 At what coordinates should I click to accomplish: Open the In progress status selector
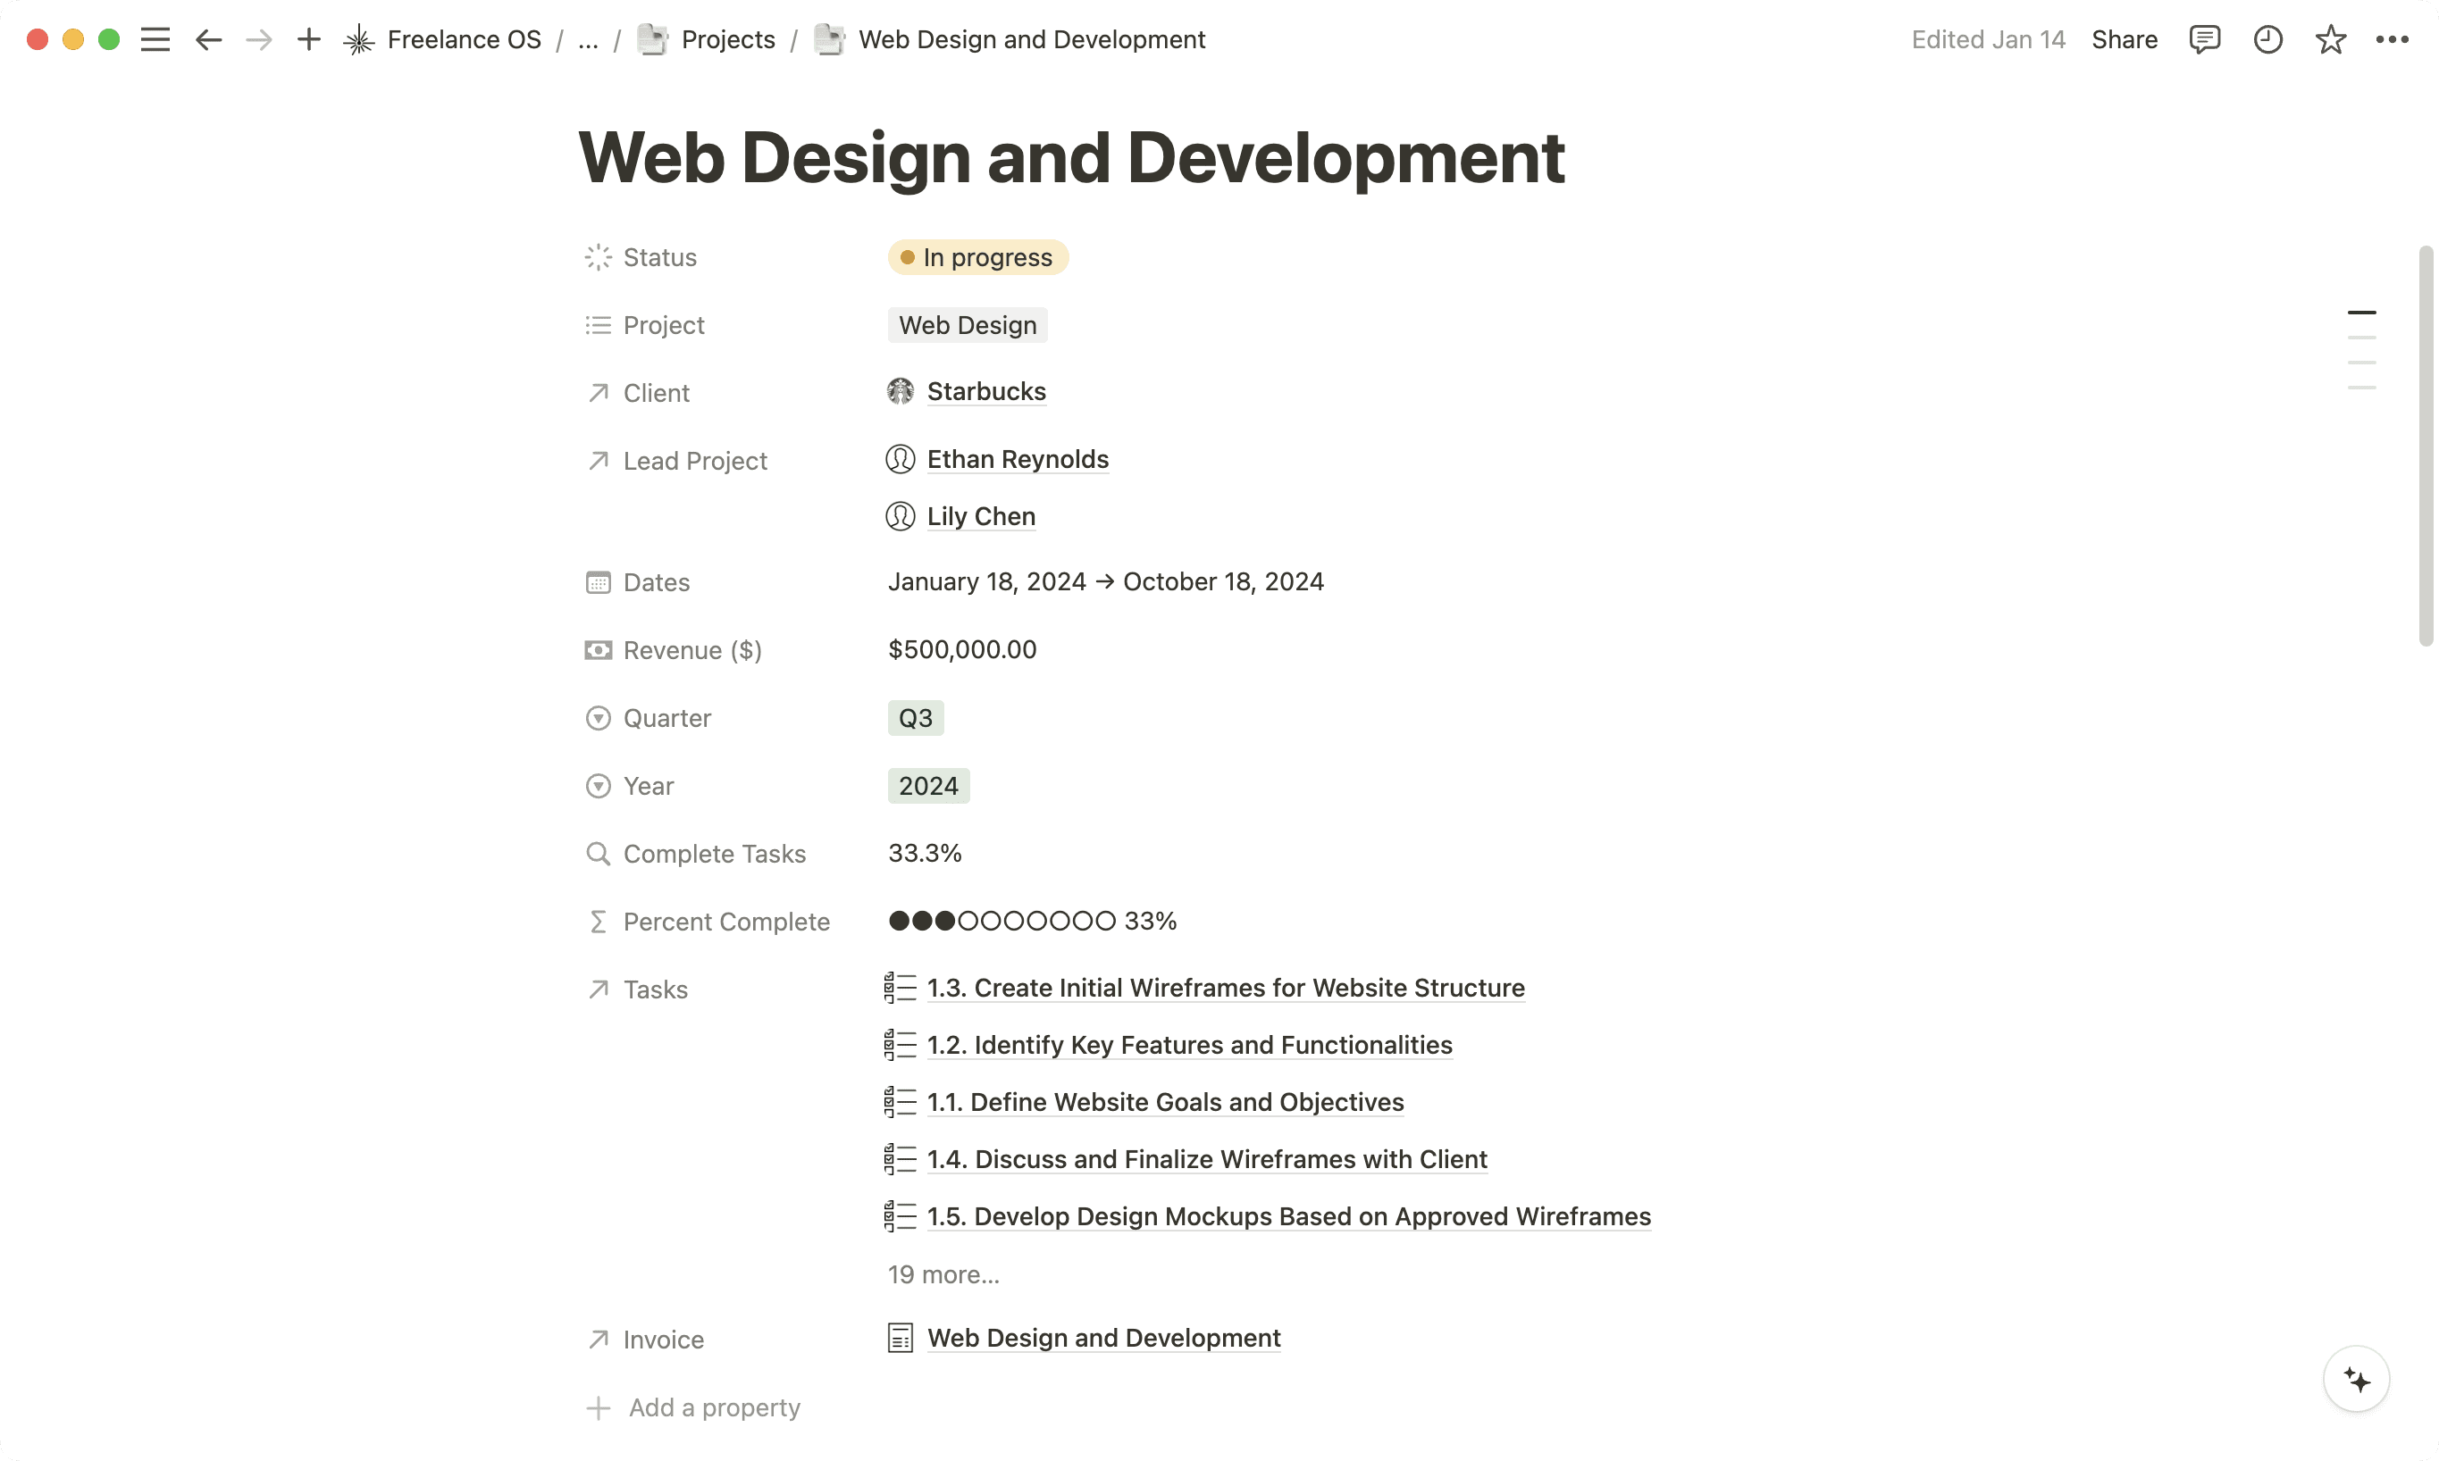pos(977,257)
